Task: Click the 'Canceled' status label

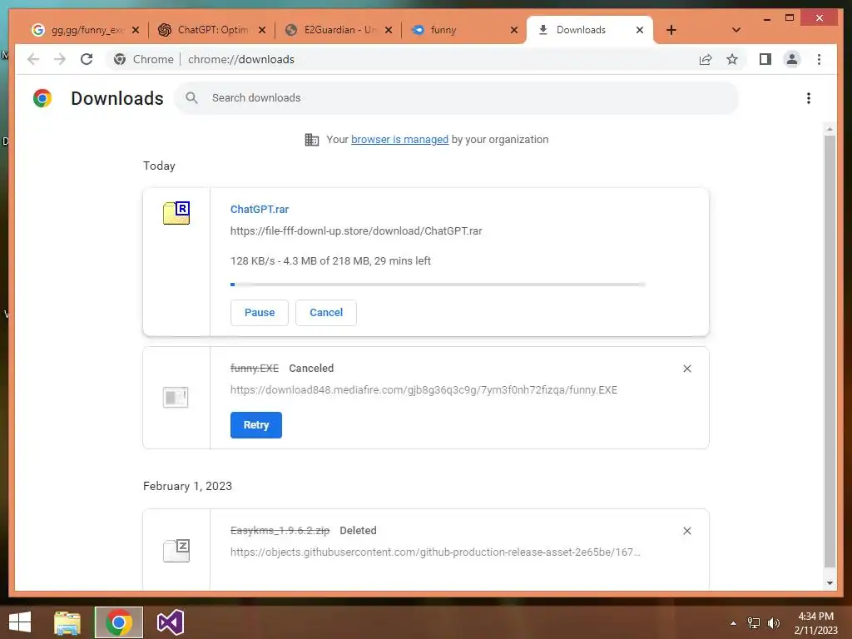Action: 311,369
